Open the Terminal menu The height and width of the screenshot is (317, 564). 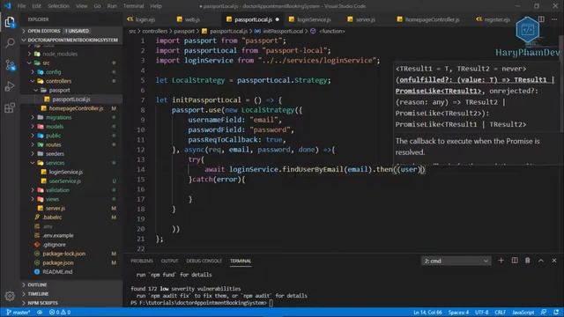click(x=133, y=6)
